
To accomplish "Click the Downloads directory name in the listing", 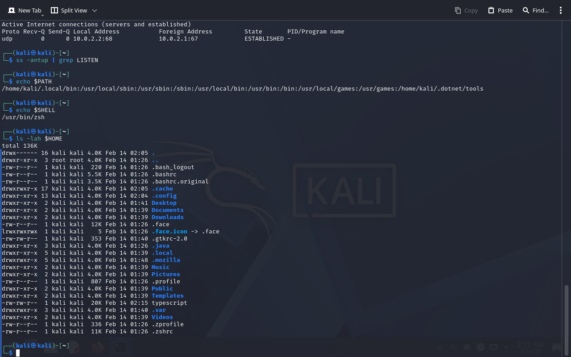I will point(167,217).
